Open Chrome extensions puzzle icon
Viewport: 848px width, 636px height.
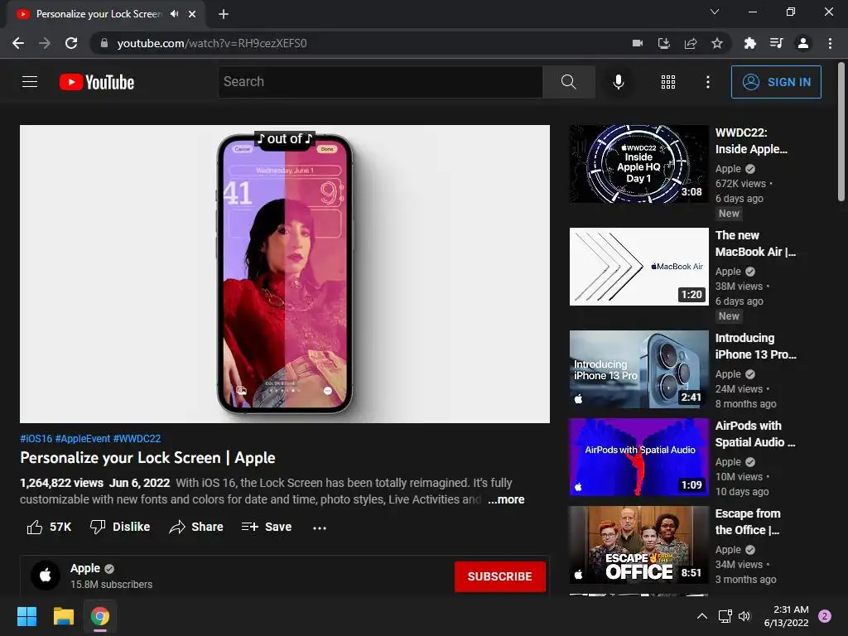click(x=749, y=43)
